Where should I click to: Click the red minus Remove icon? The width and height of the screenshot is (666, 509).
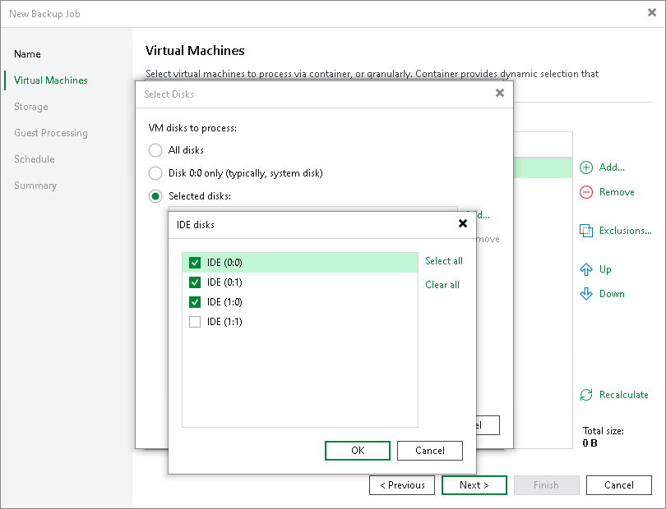586,192
